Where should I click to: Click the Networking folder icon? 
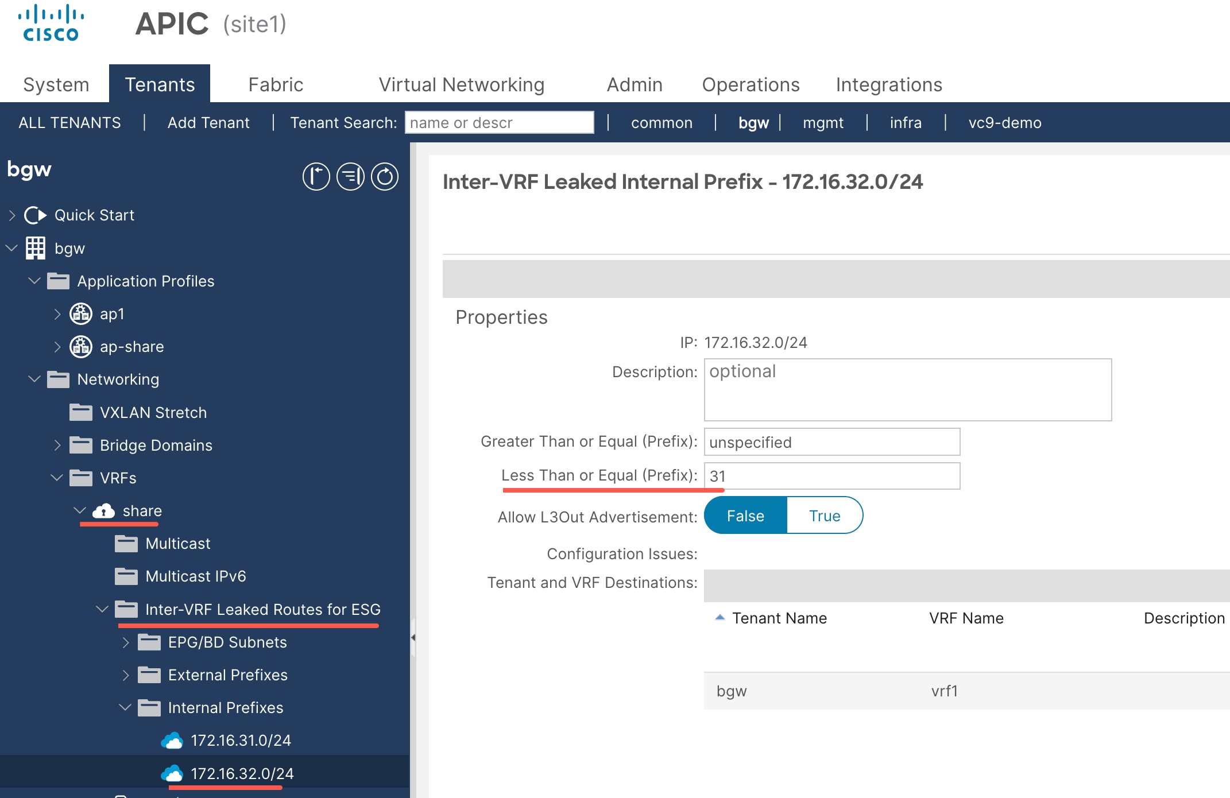(58, 379)
